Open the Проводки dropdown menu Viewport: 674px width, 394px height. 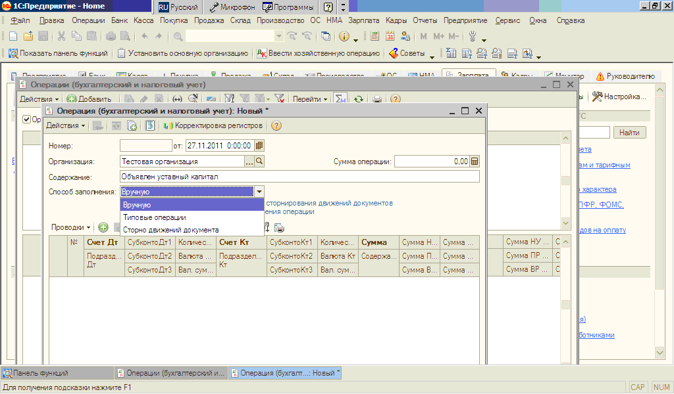point(71,227)
